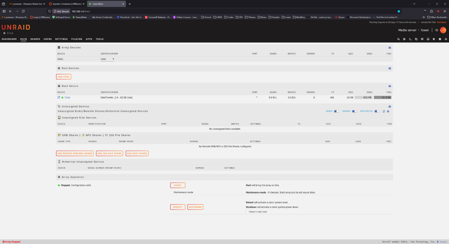Go to the DASHBOARD menu

[x=9, y=39]
